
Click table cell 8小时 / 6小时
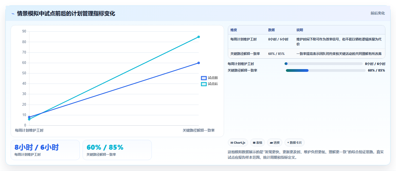[278, 39]
